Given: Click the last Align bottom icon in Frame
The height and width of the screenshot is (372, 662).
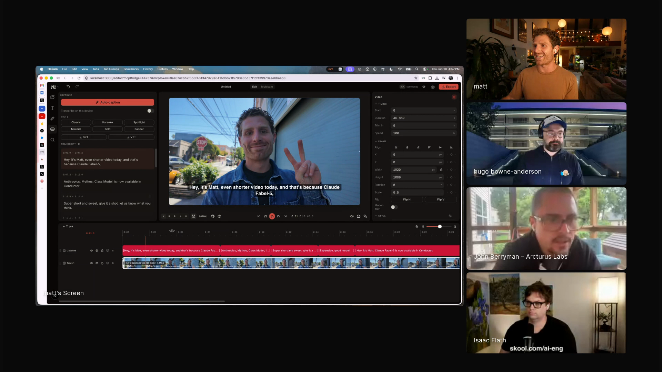Looking at the screenshot, I should click(451, 147).
